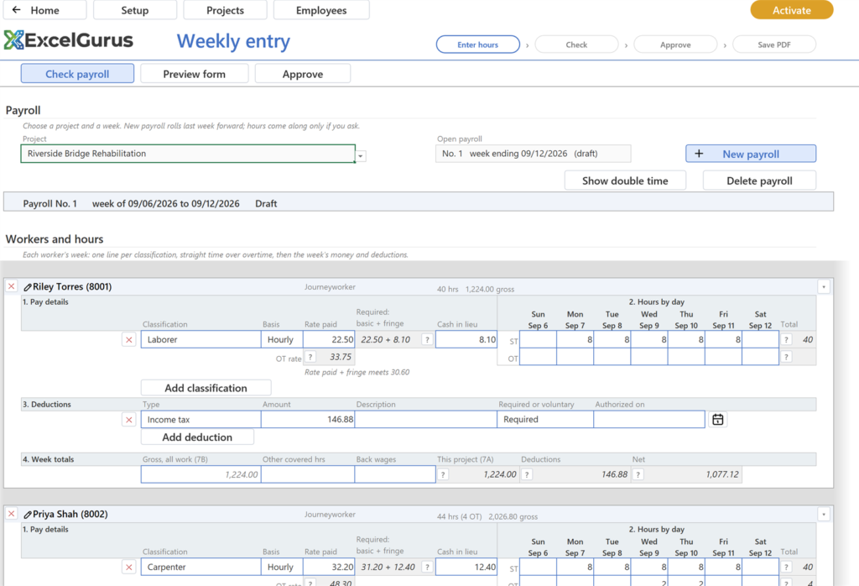Open calendar picker for Authorized on
The width and height of the screenshot is (859, 586).
pyautogui.click(x=718, y=420)
